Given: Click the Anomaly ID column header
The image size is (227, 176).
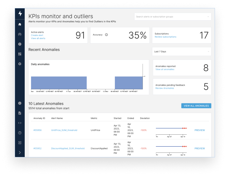Looking at the screenshot, I should pos(39,118).
